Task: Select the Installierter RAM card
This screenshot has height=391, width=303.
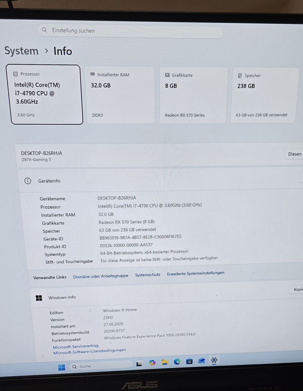Action: coord(120,95)
